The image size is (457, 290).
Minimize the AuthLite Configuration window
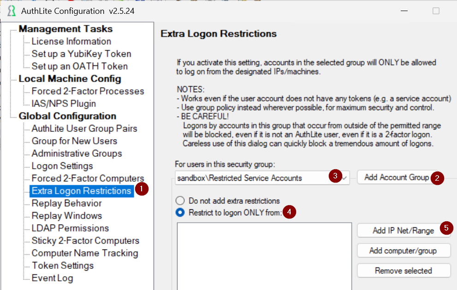[x=404, y=11]
